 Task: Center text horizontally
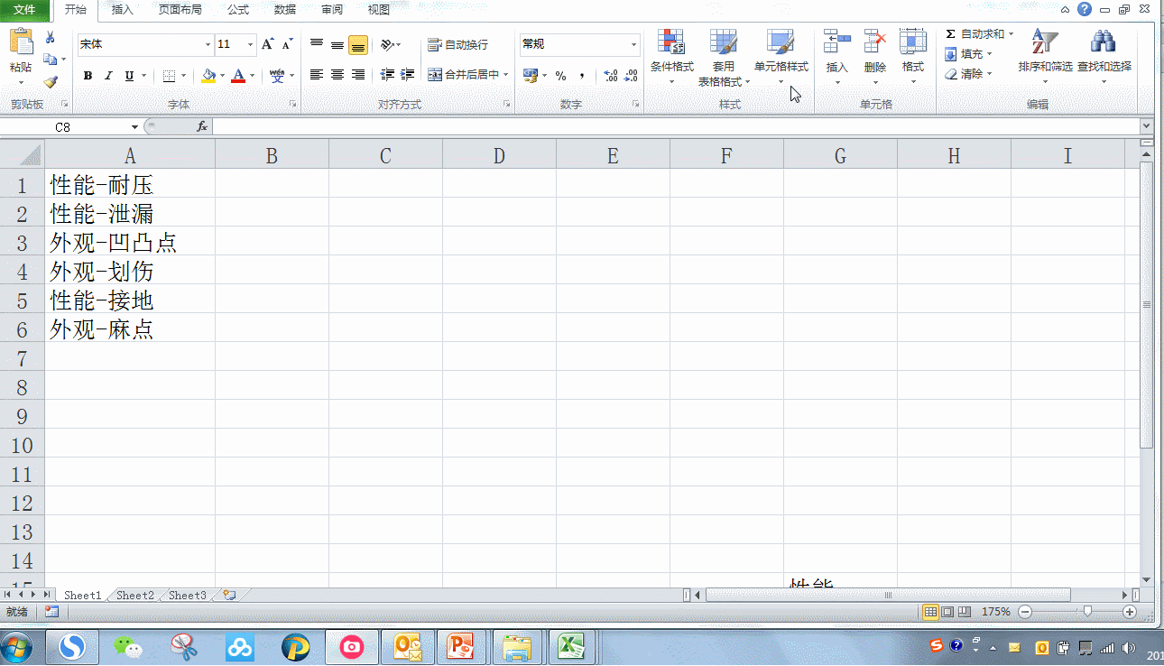[x=337, y=75]
